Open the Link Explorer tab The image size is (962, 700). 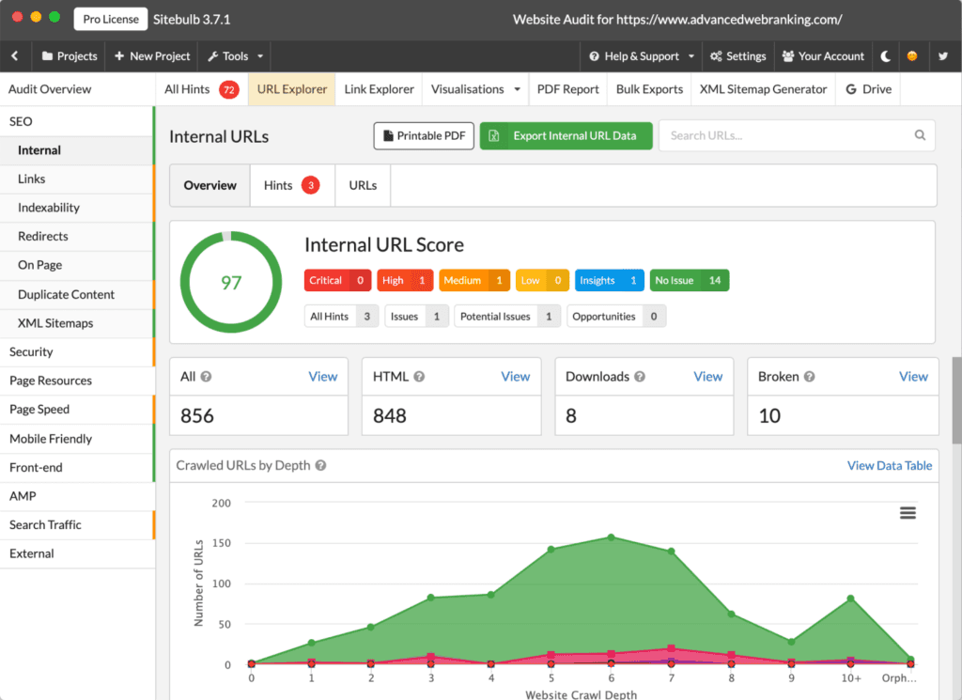(379, 89)
